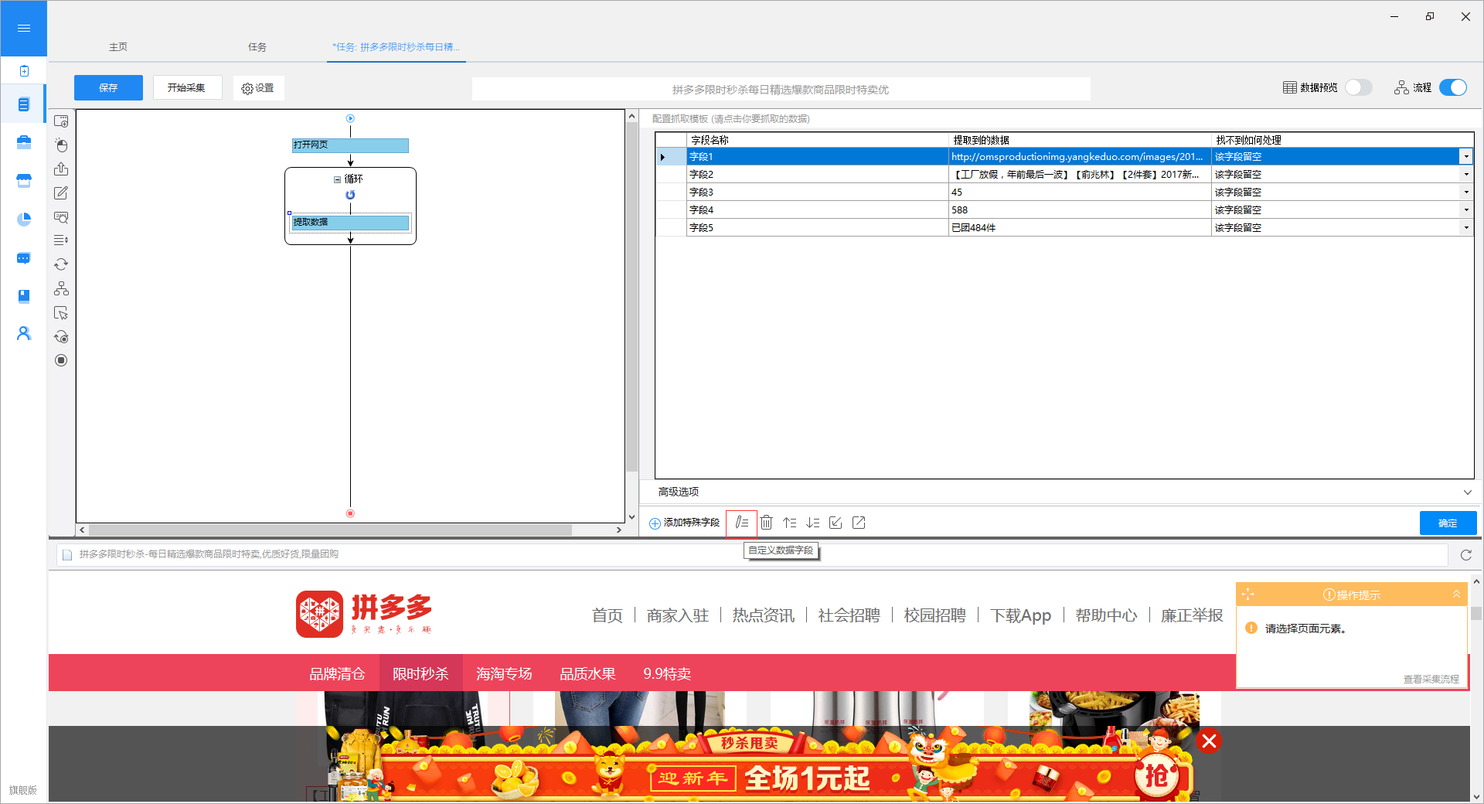
Task: Click the move field up icon
Action: coord(789,523)
